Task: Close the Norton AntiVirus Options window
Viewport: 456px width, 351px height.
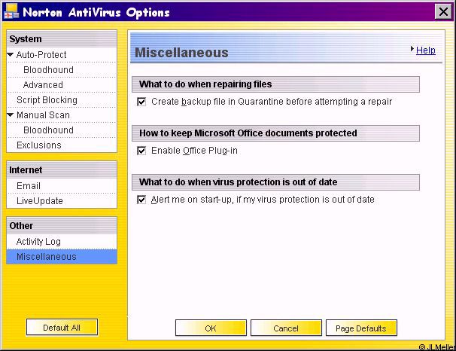Action: [443, 12]
